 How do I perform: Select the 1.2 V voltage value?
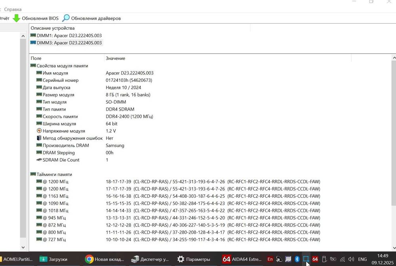click(x=111, y=131)
